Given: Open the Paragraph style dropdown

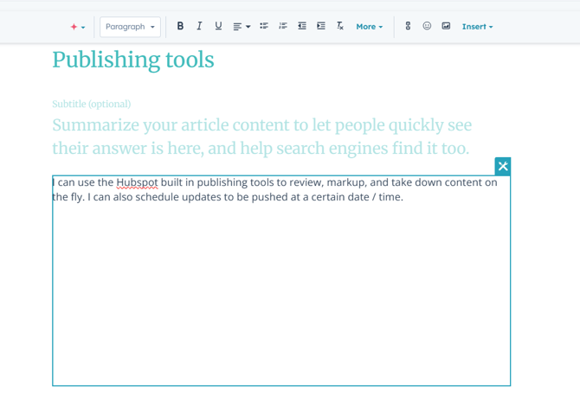Looking at the screenshot, I should tap(130, 27).
